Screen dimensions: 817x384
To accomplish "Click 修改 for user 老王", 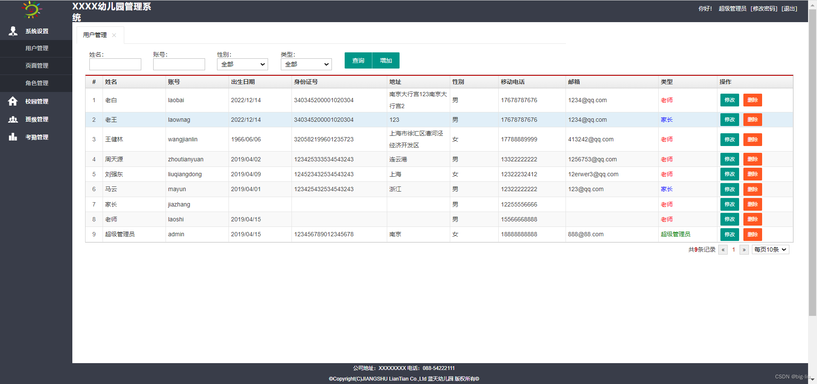I will pyautogui.click(x=730, y=120).
